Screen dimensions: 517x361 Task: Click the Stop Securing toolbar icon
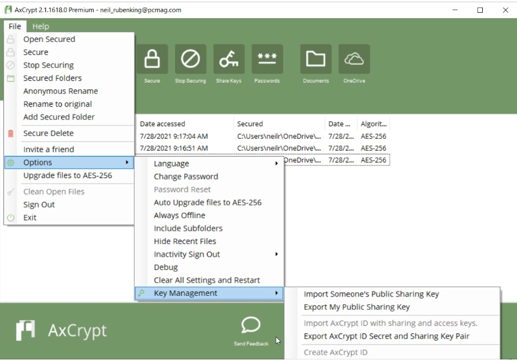(190, 60)
